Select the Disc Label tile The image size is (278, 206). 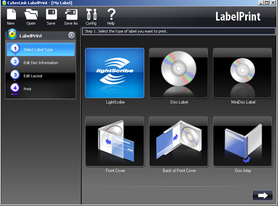pos(179,73)
